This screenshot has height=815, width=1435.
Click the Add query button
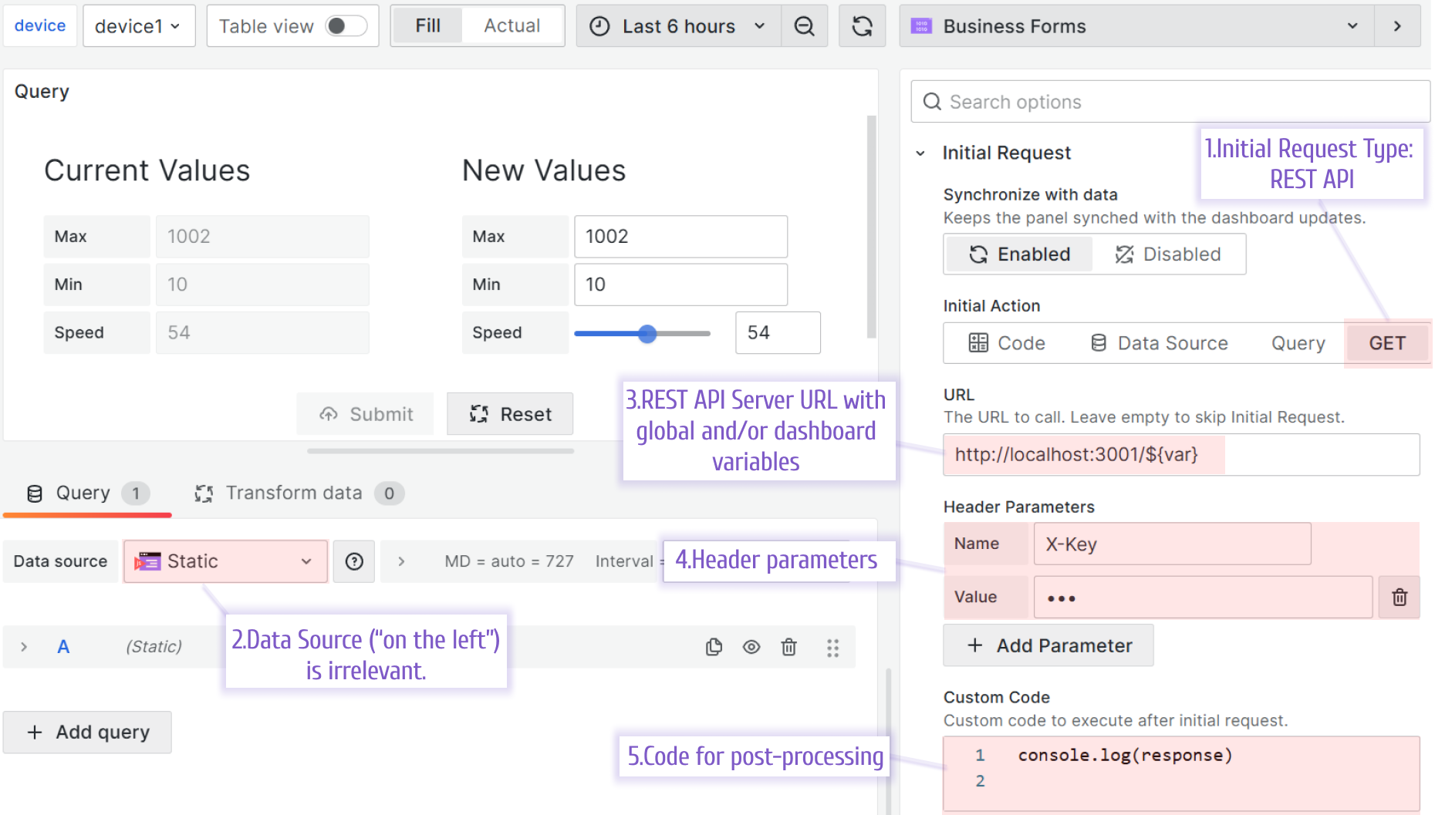tap(86, 732)
